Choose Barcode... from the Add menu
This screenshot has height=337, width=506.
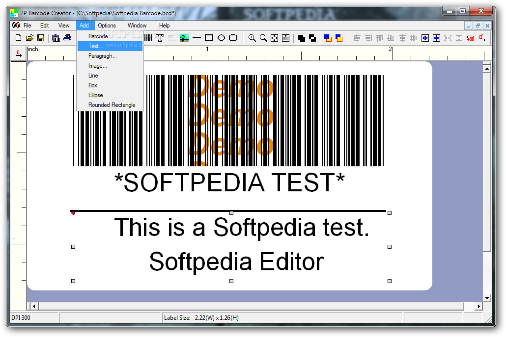coord(110,36)
